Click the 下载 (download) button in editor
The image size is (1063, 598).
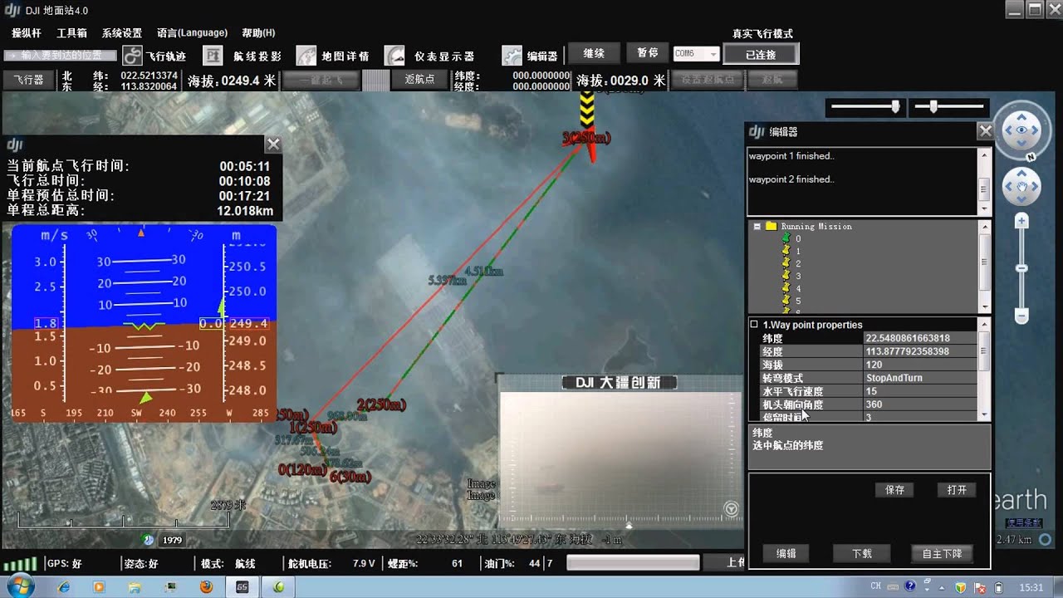click(x=862, y=553)
